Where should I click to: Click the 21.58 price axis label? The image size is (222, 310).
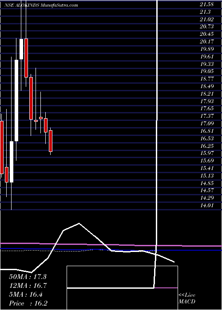pyautogui.click(x=206, y=4)
